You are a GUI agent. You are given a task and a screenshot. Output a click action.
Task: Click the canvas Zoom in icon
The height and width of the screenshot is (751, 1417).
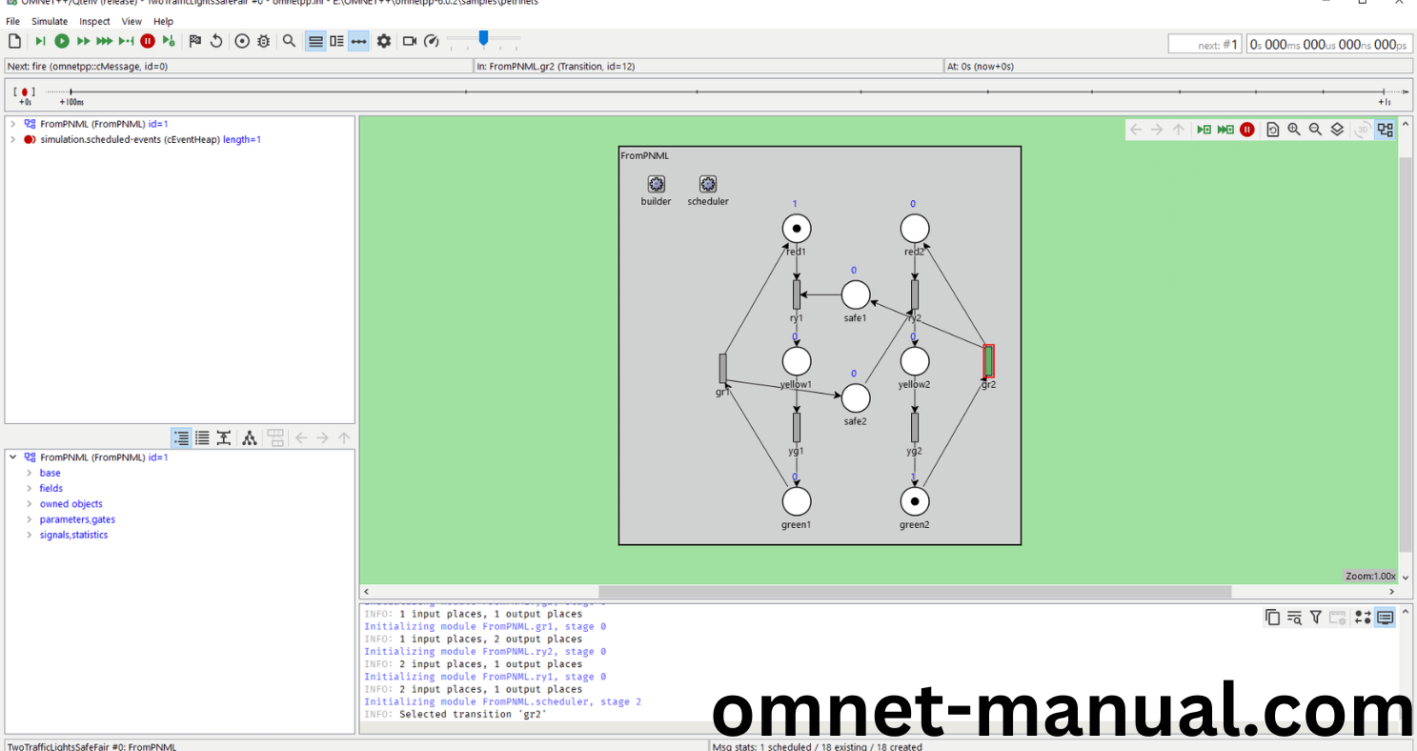click(x=1294, y=130)
